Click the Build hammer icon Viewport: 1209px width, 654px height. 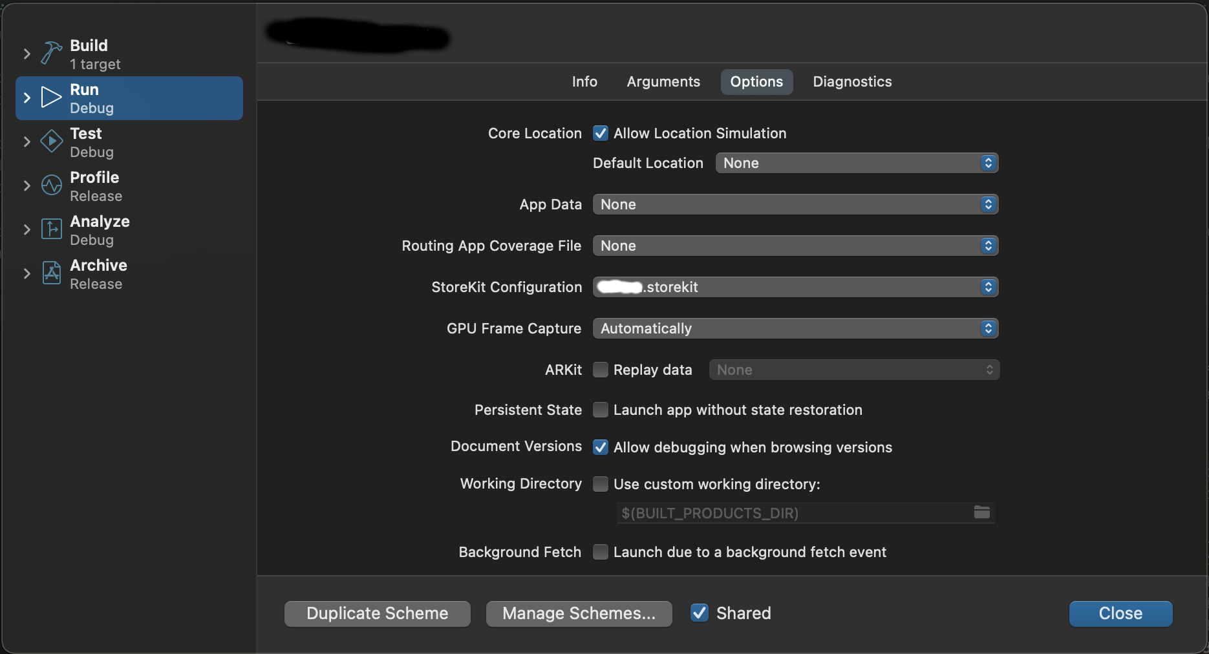(x=51, y=53)
